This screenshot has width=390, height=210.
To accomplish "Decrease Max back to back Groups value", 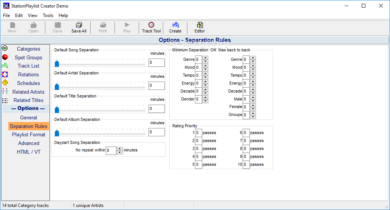I will 253,117.
